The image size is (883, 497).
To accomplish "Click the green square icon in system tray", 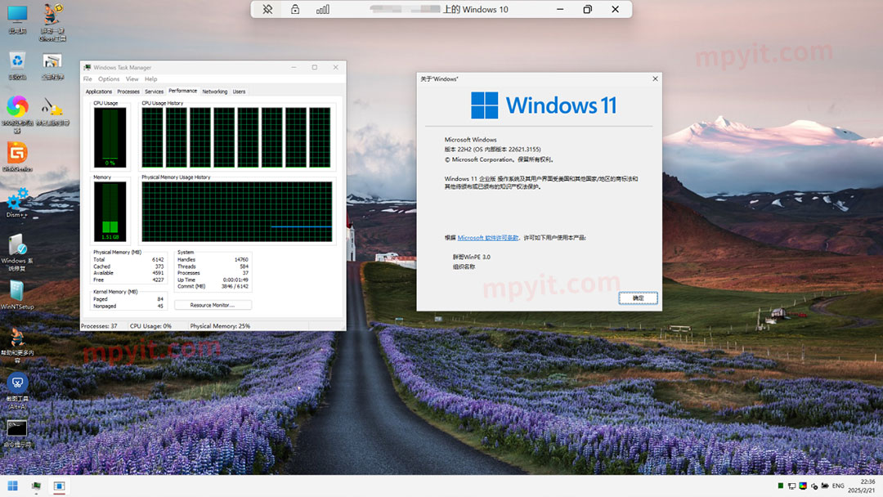I will click(781, 486).
